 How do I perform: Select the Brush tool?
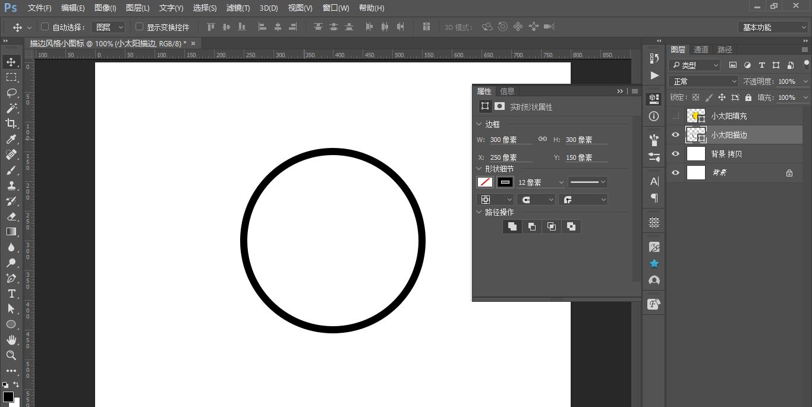click(11, 170)
